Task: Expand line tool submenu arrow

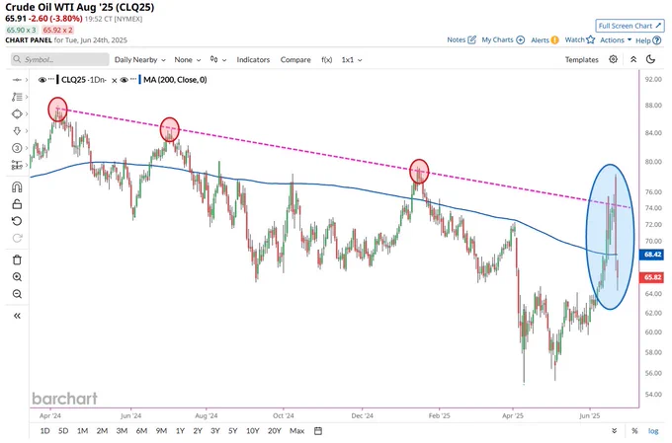Action: pyautogui.click(x=27, y=80)
